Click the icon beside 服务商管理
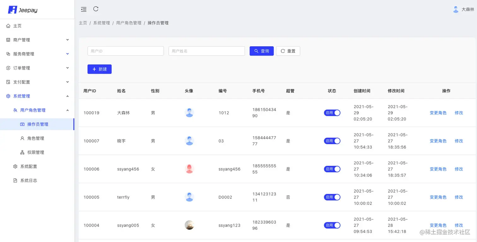 pos(9,54)
